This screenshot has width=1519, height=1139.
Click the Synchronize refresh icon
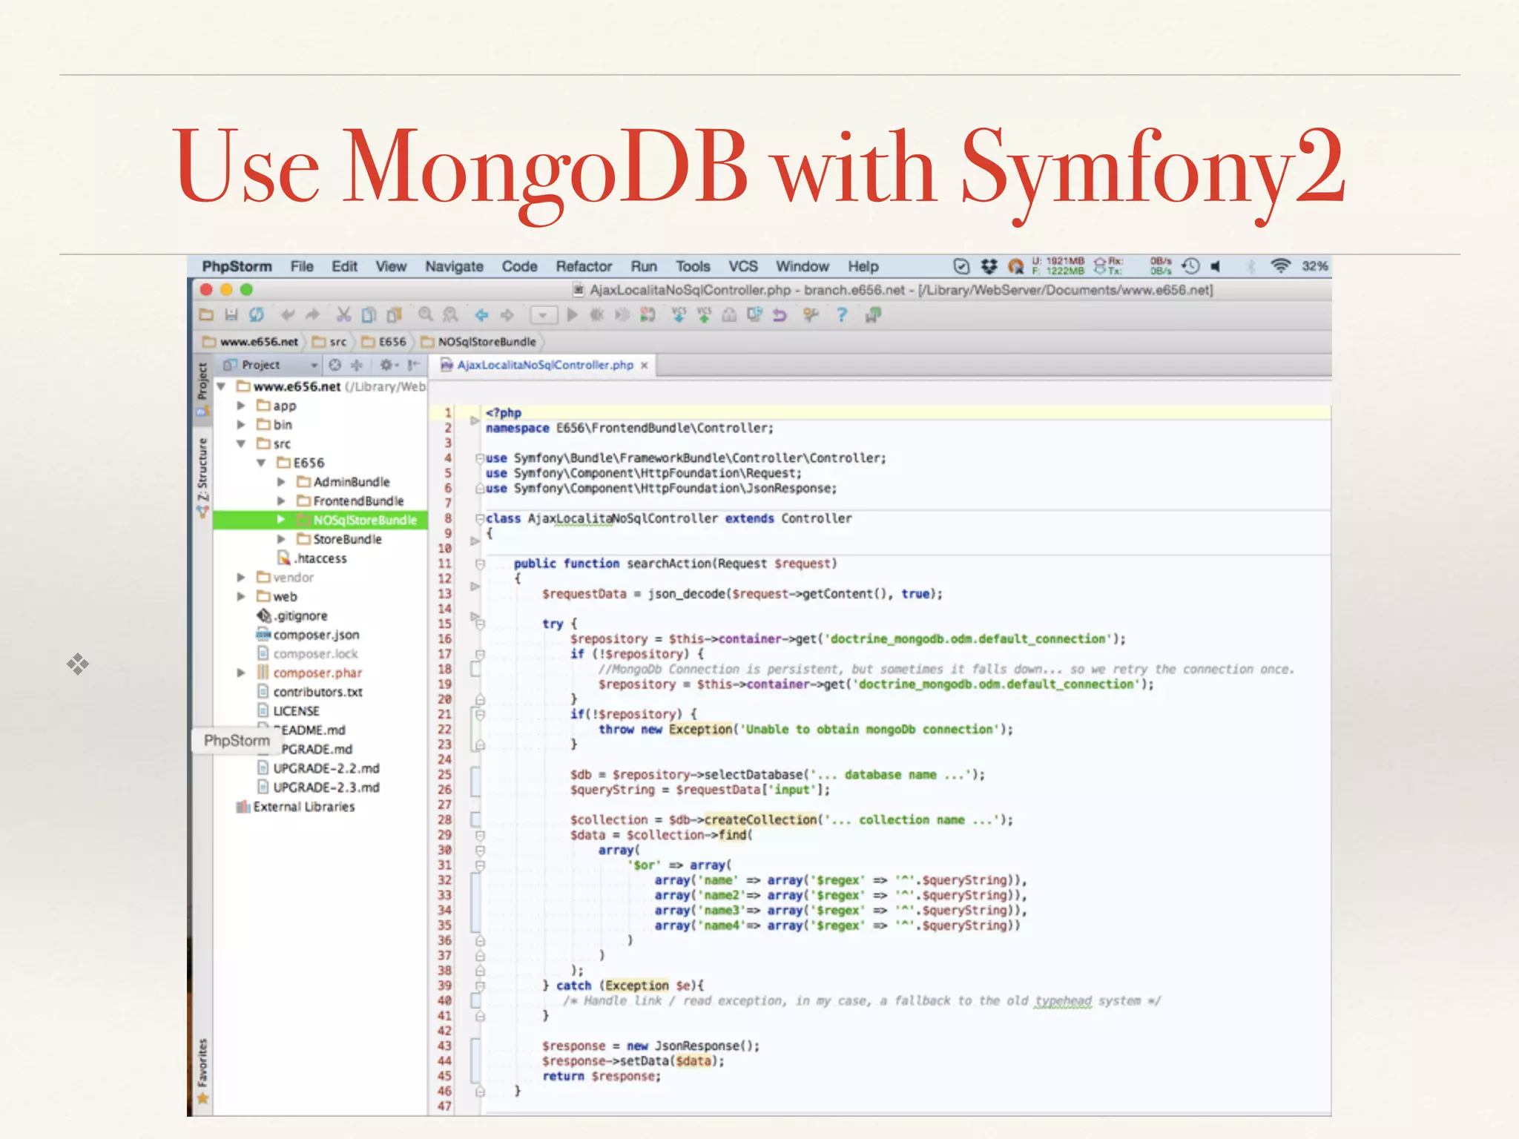[257, 315]
